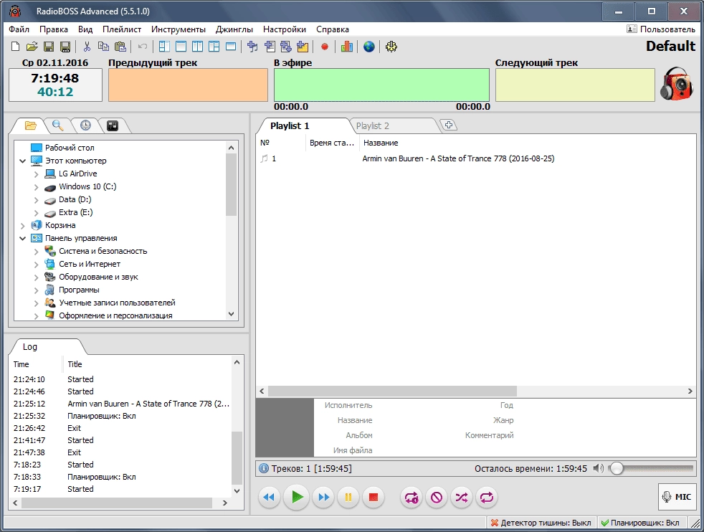Add a new playlist tab with plus

[x=448, y=125]
